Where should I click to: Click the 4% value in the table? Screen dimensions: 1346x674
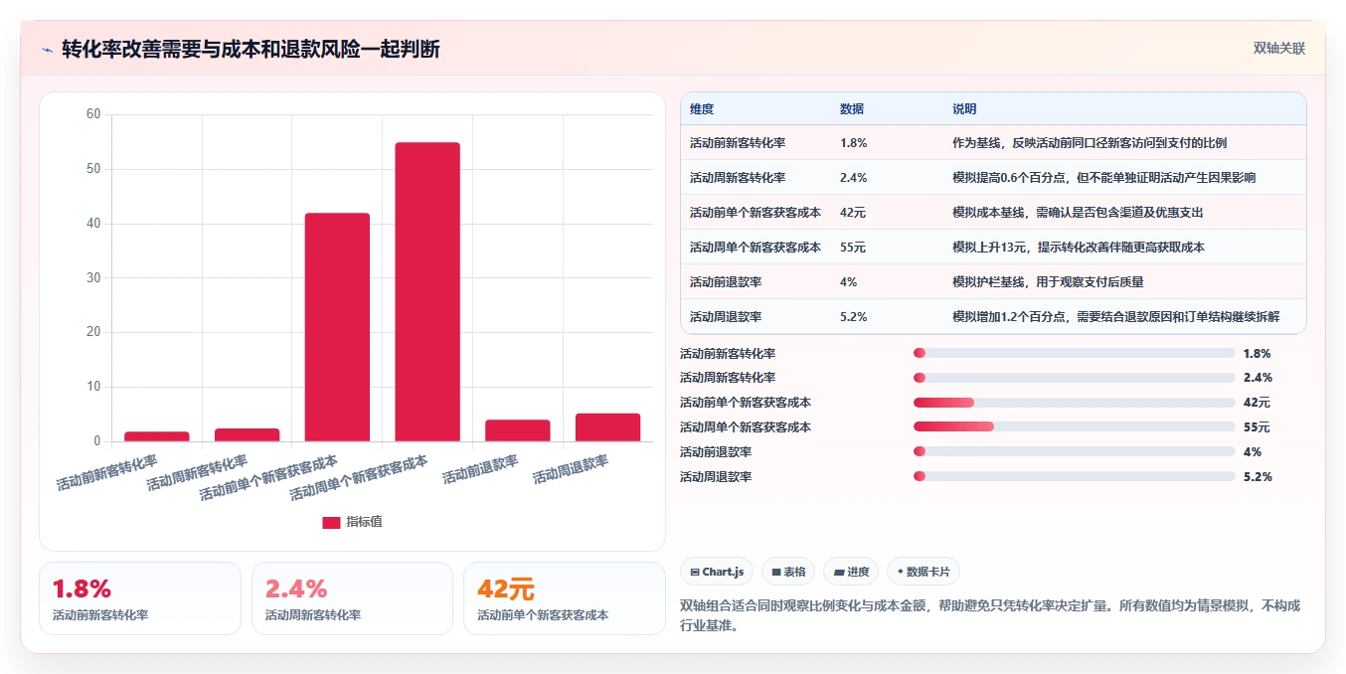[849, 282]
